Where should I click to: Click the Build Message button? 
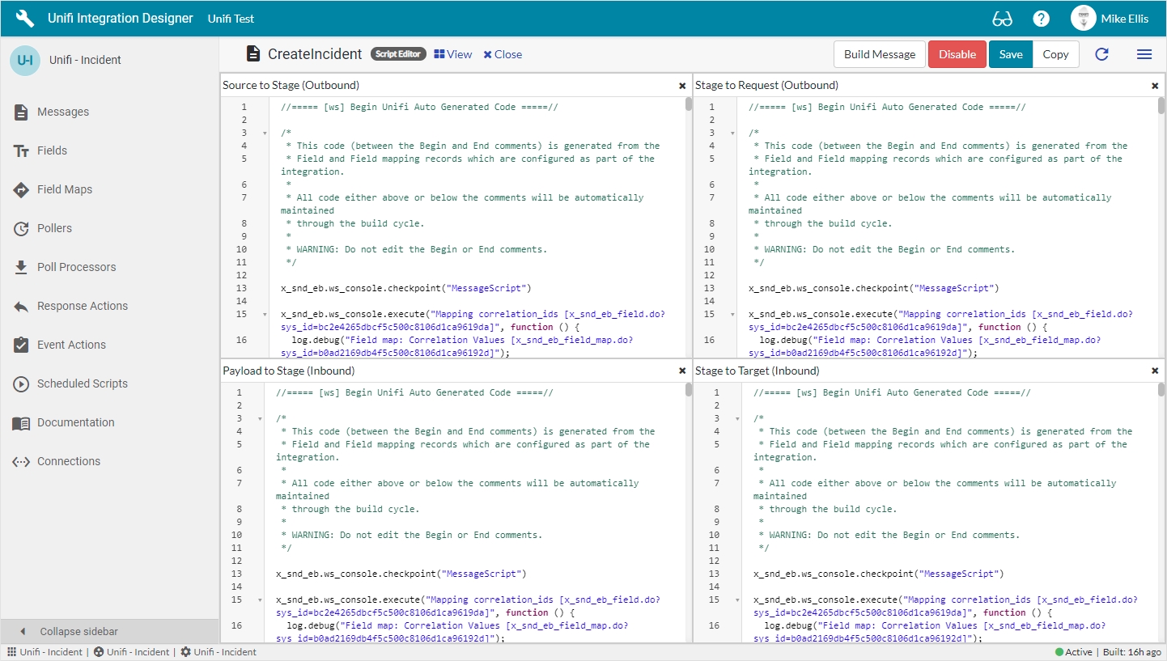pos(879,54)
